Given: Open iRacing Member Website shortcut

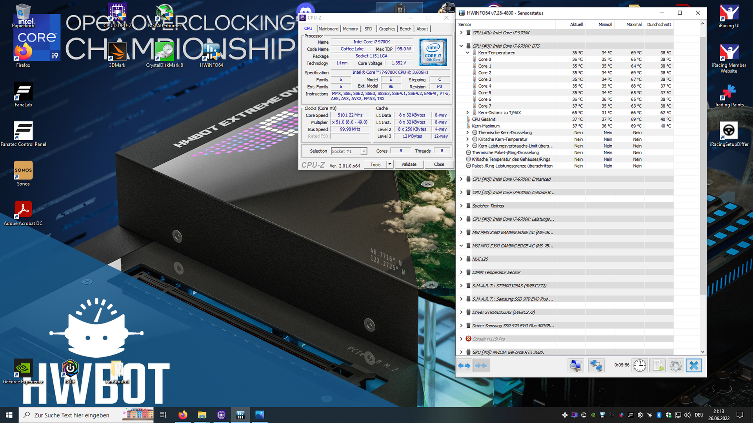Looking at the screenshot, I should point(729,58).
